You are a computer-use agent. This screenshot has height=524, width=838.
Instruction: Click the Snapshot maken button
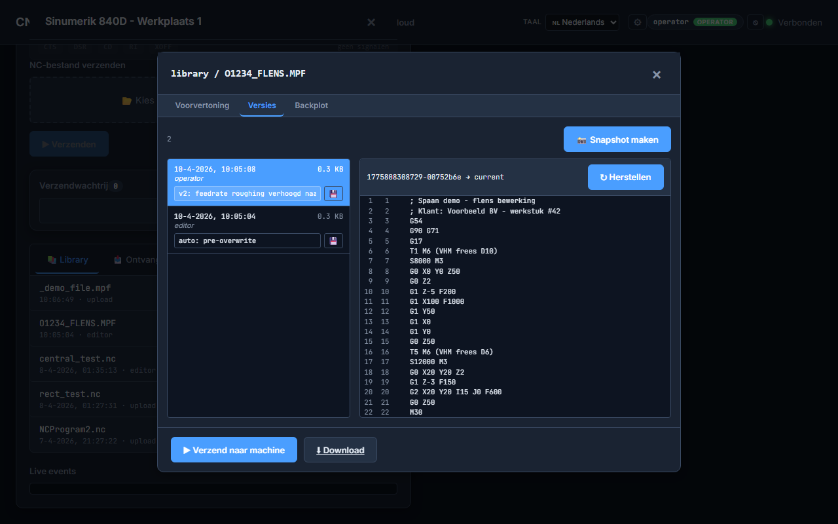coord(617,140)
